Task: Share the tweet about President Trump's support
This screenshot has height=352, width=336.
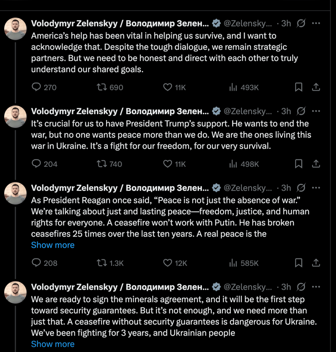Action: [316, 164]
